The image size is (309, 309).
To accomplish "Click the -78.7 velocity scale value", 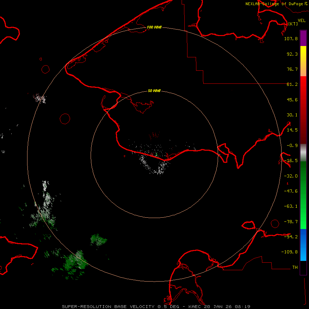I will point(291,222).
